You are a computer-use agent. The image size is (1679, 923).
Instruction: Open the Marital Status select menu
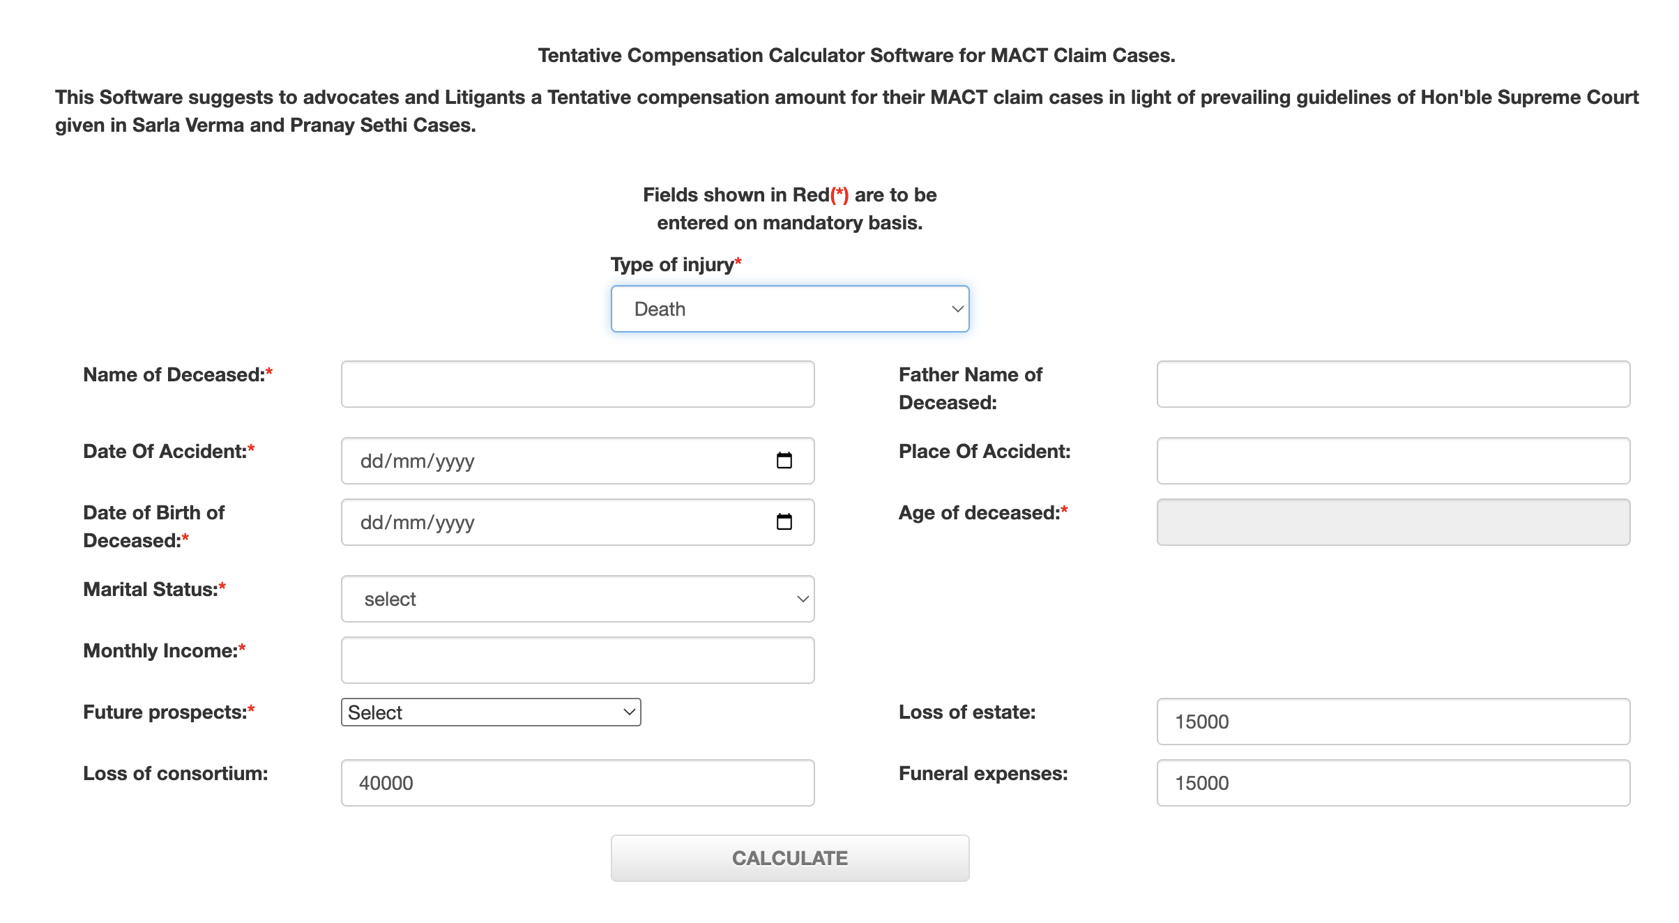click(x=577, y=599)
